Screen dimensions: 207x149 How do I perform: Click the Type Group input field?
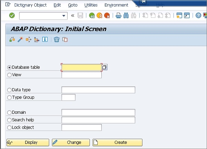(x=68, y=97)
